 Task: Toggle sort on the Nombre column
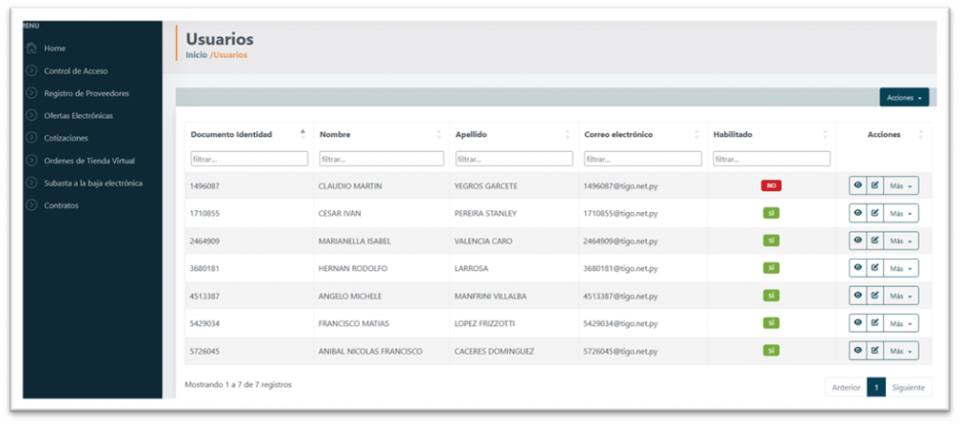point(438,134)
